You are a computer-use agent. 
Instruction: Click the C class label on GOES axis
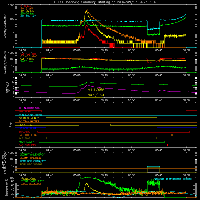point(13,88)
